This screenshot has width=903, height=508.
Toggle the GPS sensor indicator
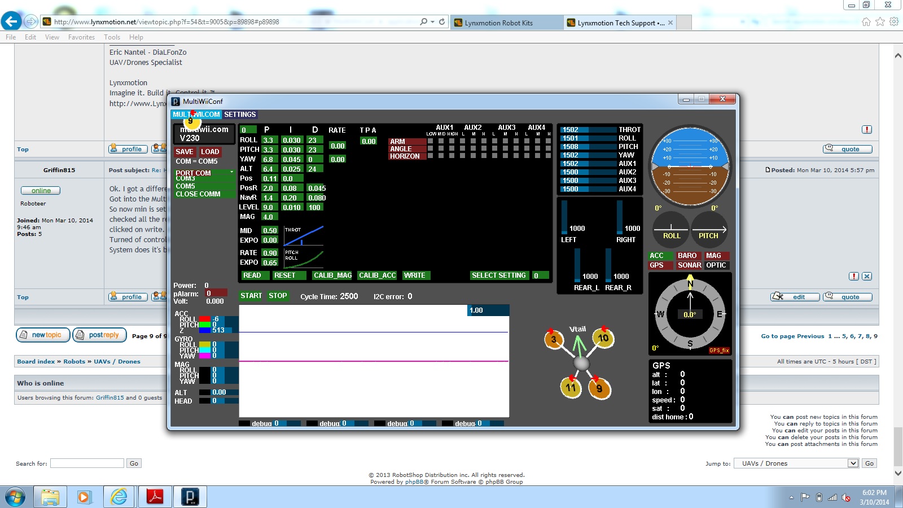[659, 265]
